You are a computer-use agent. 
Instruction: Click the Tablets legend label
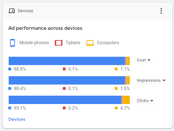(x=73, y=43)
